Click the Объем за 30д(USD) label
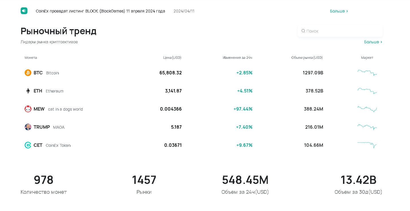Viewport: 410px width, 211px height. [x=358, y=192]
